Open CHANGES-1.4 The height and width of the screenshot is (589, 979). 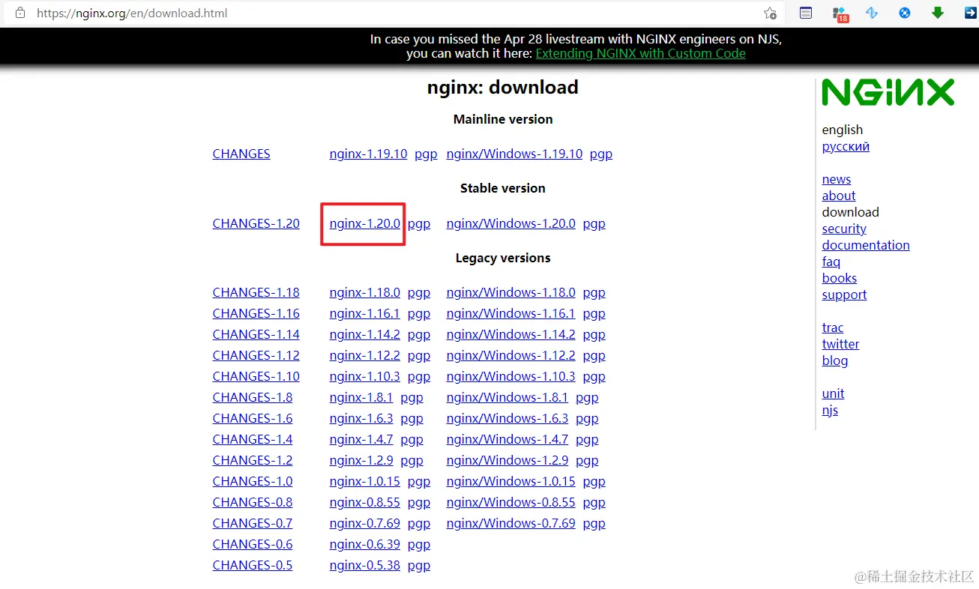(x=253, y=439)
